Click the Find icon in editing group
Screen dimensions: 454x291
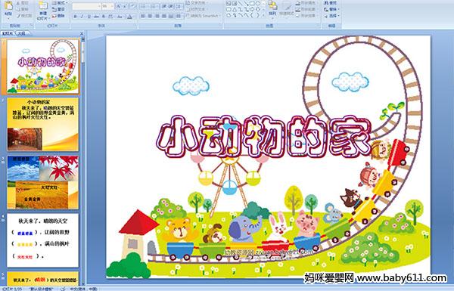pyautogui.click(x=331, y=3)
